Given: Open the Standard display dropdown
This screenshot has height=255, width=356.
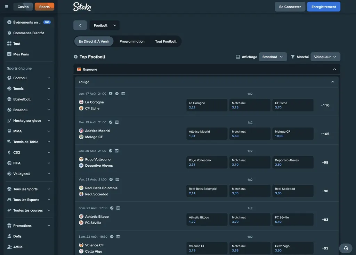Looking at the screenshot, I should (273, 57).
